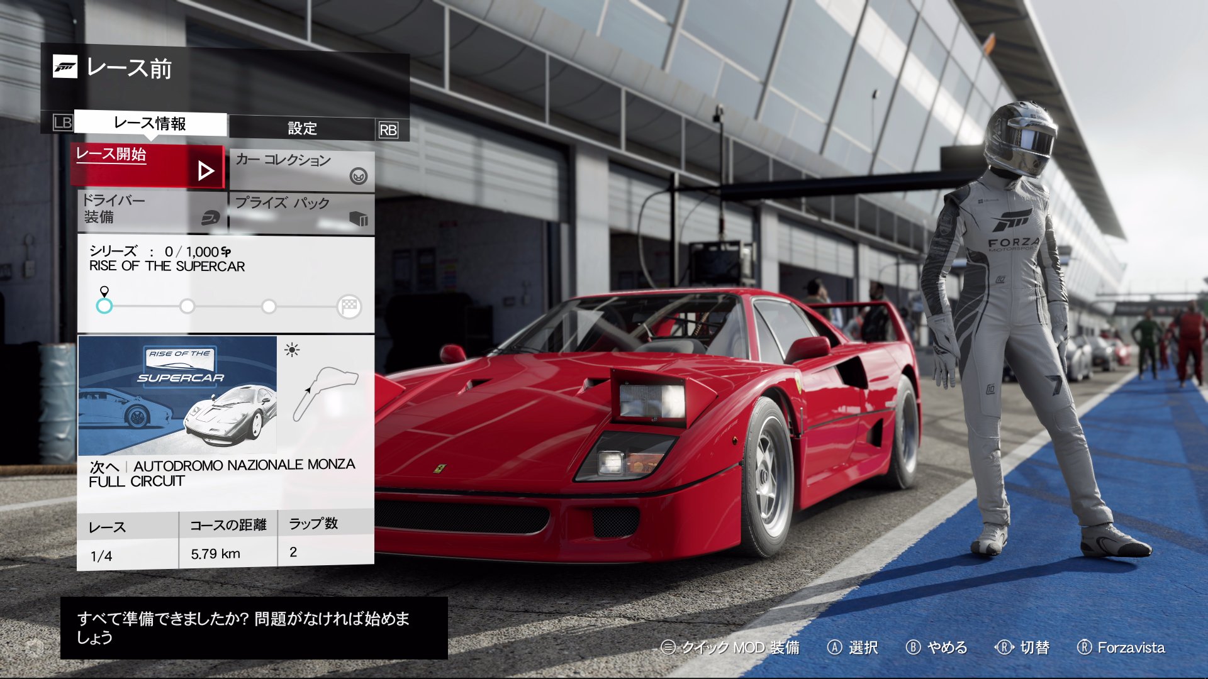Click the play arrow on レース開始
This screenshot has height=679, width=1208.
pyautogui.click(x=206, y=171)
